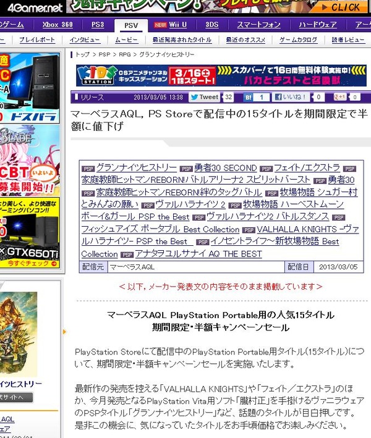Click the orange arrow beside the cover image
This screenshot has width=371, height=438.
point(64,332)
